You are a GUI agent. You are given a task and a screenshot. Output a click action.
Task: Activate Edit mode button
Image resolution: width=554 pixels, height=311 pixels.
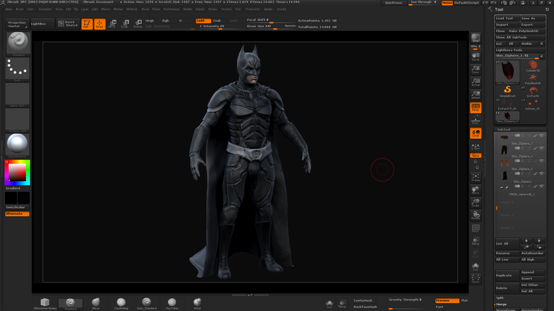click(x=87, y=24)
